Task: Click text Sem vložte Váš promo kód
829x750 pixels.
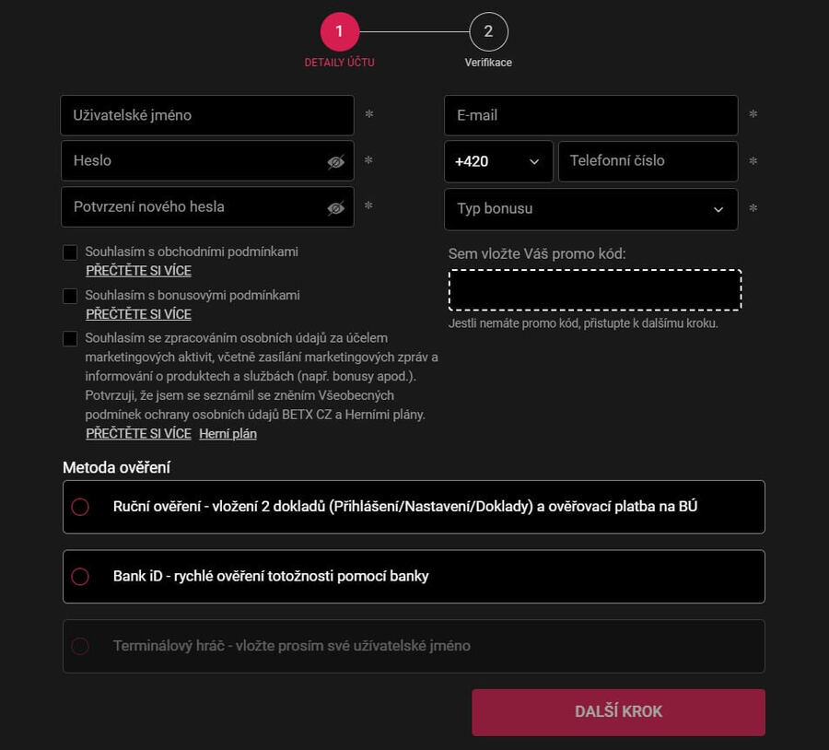Action: (537, 254)
